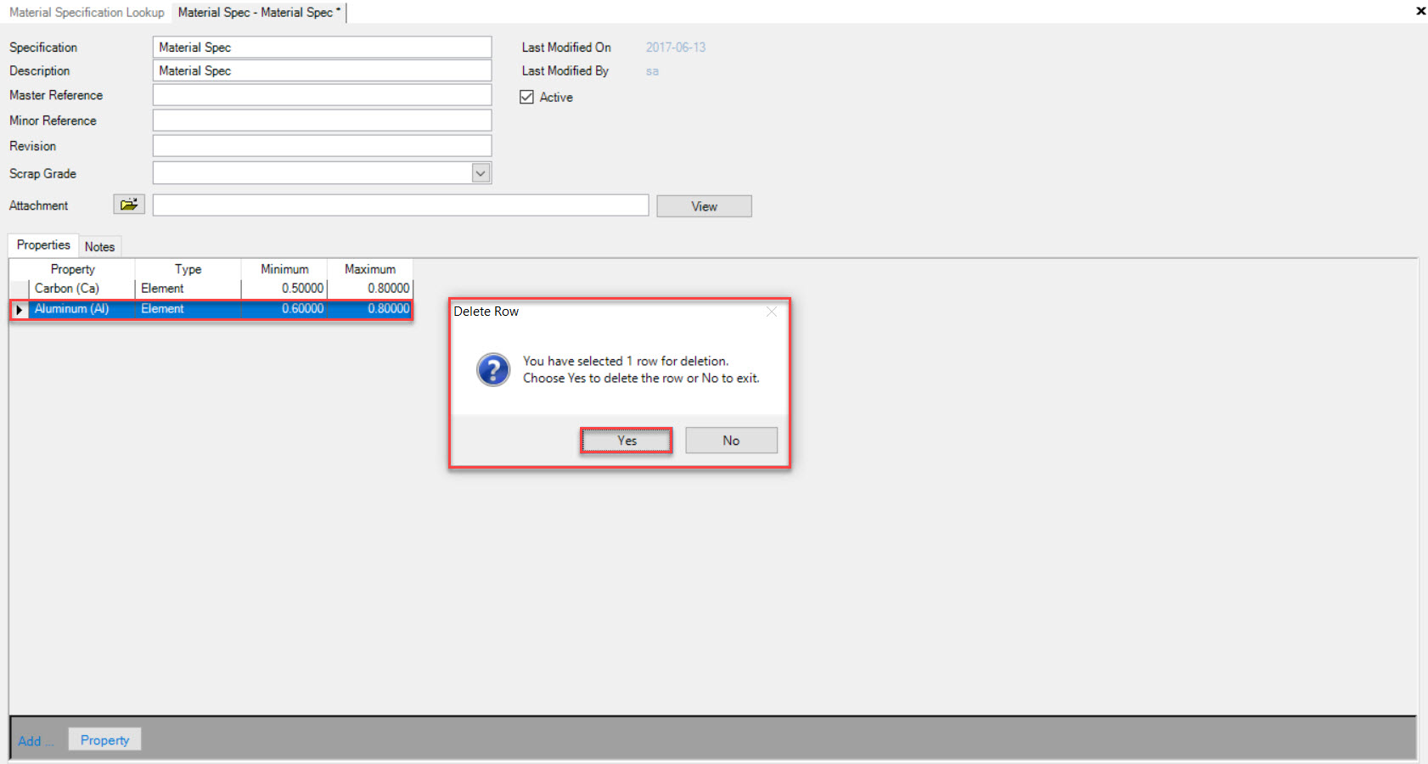Viewport: 1428px width, 764px height.
Task: Open the Notes tab
Action: 99,247
